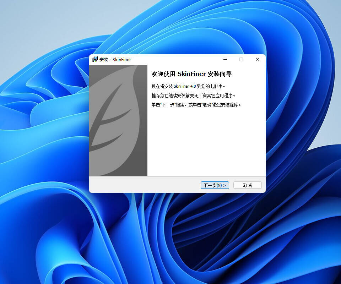Minimize the SkinFiner setup window

[224, 59]
